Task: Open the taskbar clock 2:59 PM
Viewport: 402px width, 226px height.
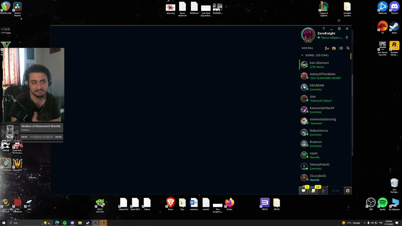Action: coord(389,223)
